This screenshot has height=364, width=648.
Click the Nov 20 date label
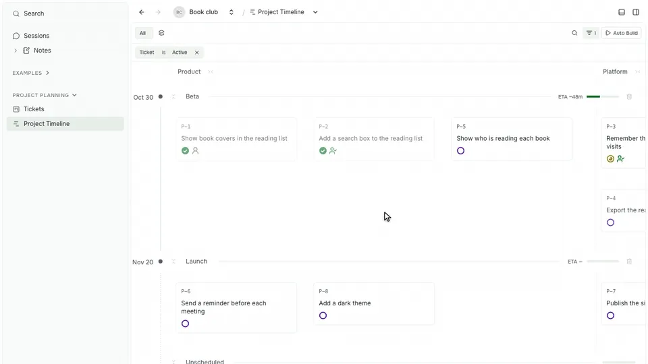pos(142,262)
